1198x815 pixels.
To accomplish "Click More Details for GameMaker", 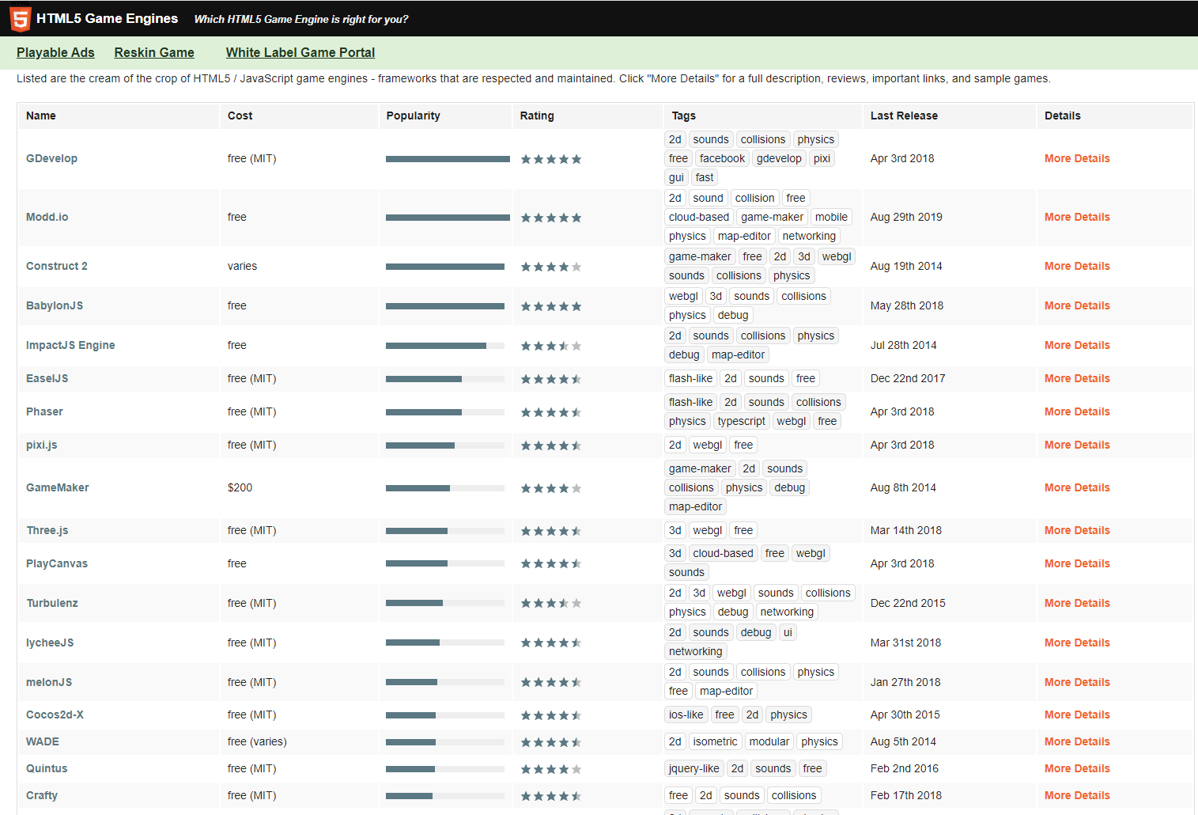I will pyautogui.click(x=1077, y=487).
